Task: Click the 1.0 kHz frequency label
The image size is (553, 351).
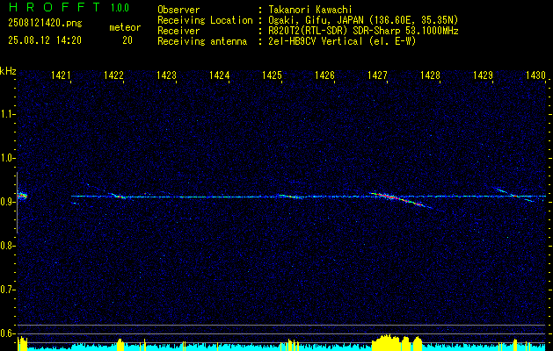Action: (6, 158)
